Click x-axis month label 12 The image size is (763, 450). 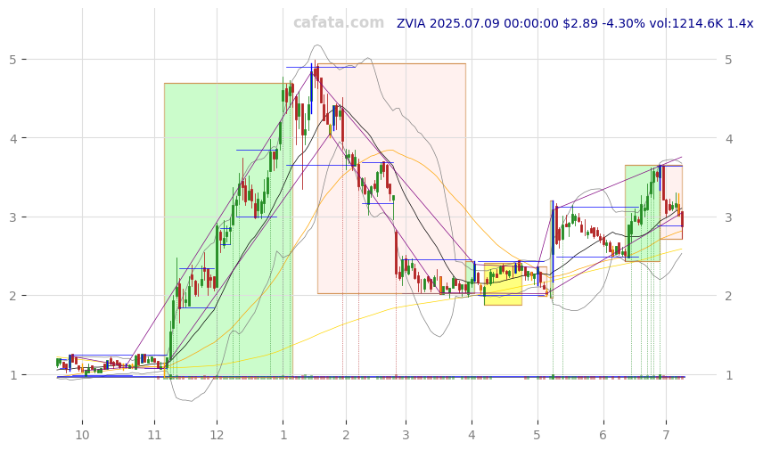click(x=217, y=435)
